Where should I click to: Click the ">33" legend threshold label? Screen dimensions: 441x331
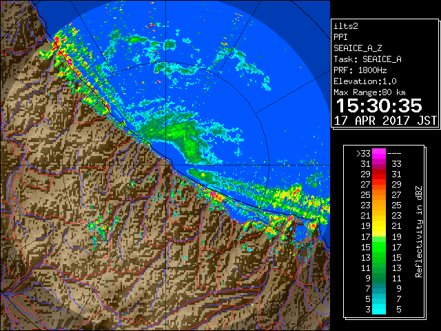363,153
